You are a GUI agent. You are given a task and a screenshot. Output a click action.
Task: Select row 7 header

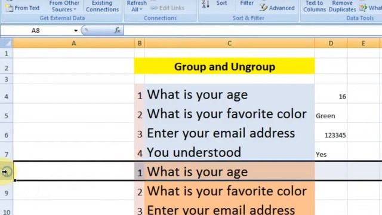(x=7, y=152)
